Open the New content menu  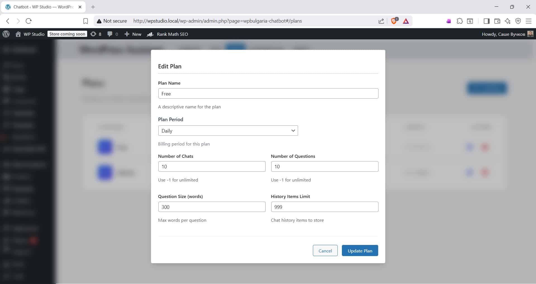pos(133,34)
